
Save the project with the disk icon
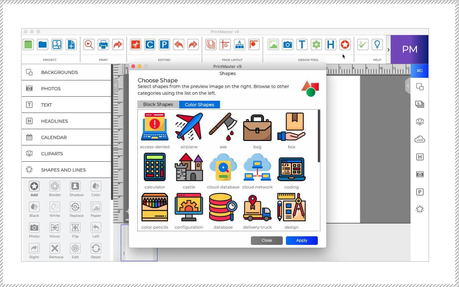[x=57, y=45]
